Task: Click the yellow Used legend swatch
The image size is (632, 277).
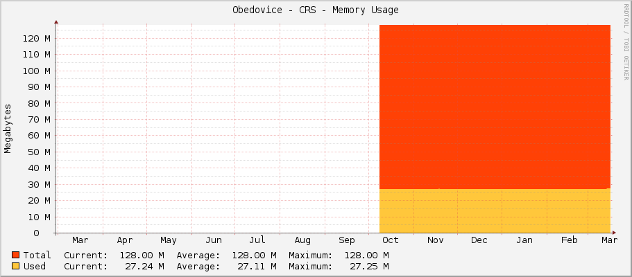Action: coord(16,266)
